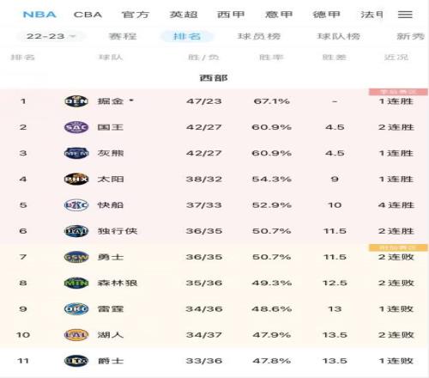Click the 排名 column header
This screenshot has width=429, height=378.
tap(22, 58)
